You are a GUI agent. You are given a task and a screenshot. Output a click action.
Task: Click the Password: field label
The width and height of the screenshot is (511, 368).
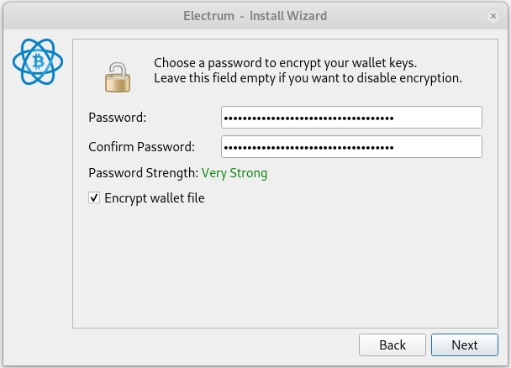[118, 118]
